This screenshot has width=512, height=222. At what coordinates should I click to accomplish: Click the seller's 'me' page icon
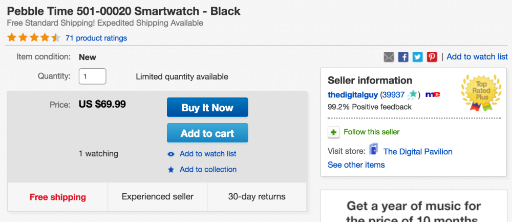[433, 94]
